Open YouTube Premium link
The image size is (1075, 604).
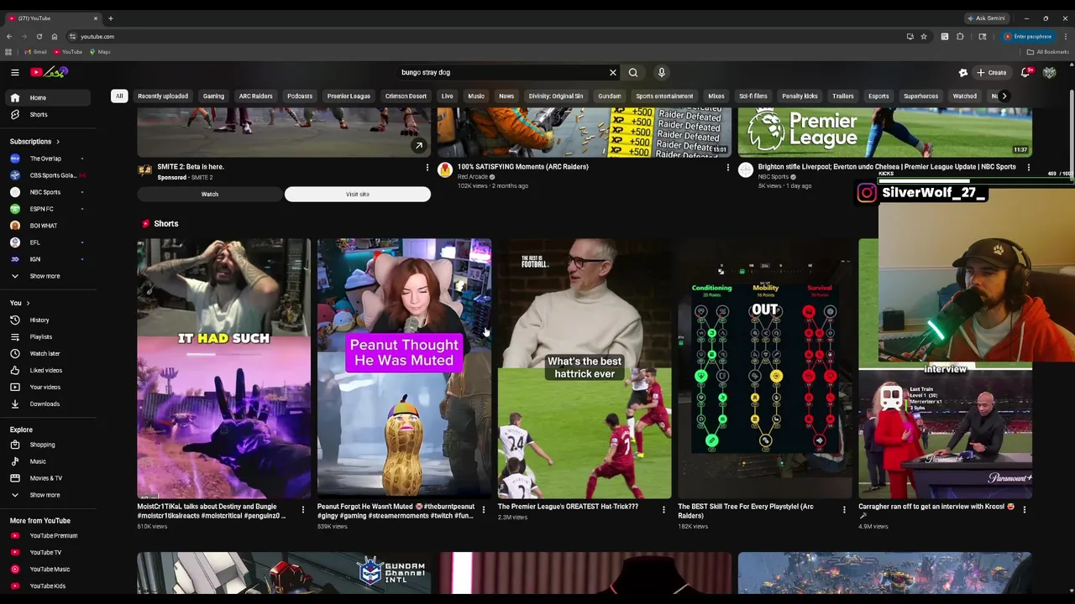click(x=53, y=535)
